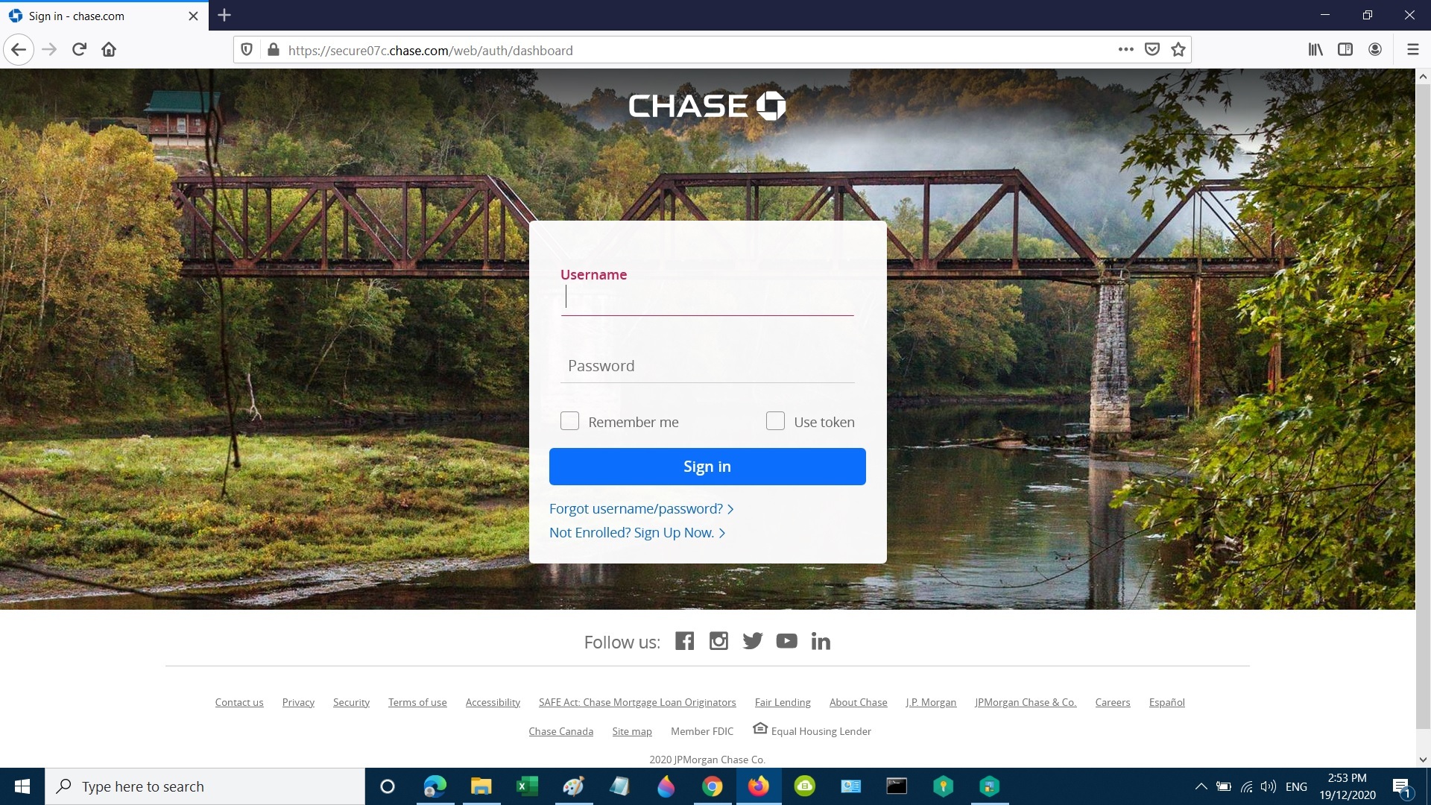Viewport: 1431px width, 805px height.
Task: Bookmark this page with the star icon
Action: point(1178,50)
